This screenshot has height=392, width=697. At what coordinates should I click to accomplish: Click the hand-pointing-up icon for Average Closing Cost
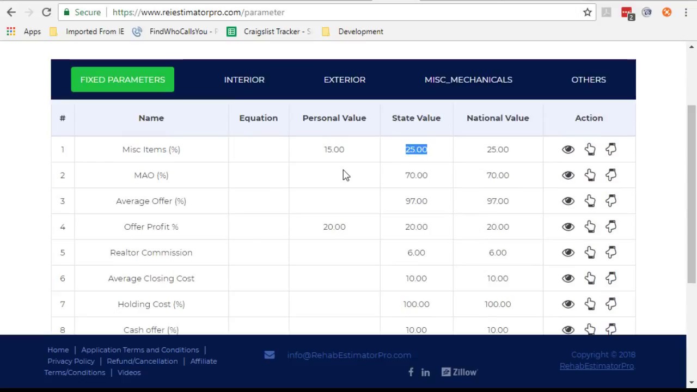[x=590, y=278]
